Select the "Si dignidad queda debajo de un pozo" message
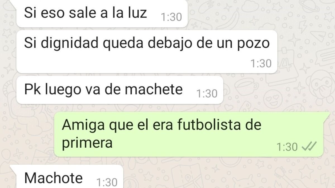The width and height of the screenshot is (335, 188). [x=147, y=52]
